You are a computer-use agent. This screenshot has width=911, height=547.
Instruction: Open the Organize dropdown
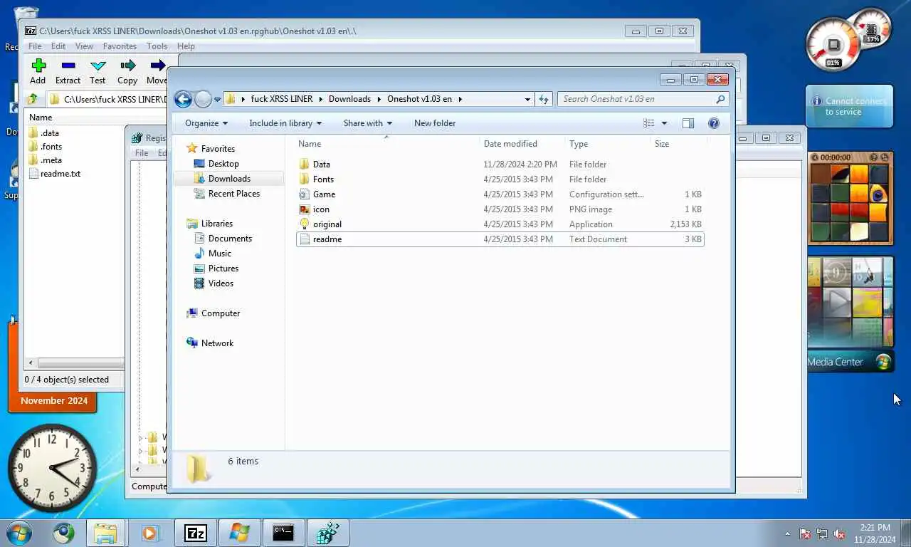(206, 123)
